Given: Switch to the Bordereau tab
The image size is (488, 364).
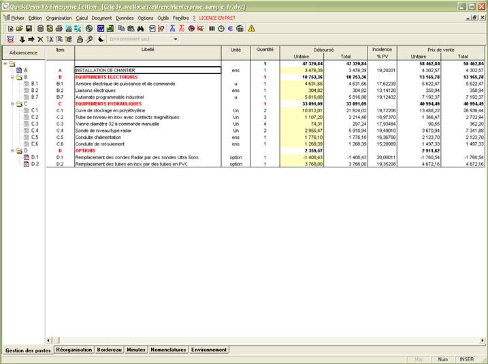Looking at the screenshot, I should [x=110, y=350].
